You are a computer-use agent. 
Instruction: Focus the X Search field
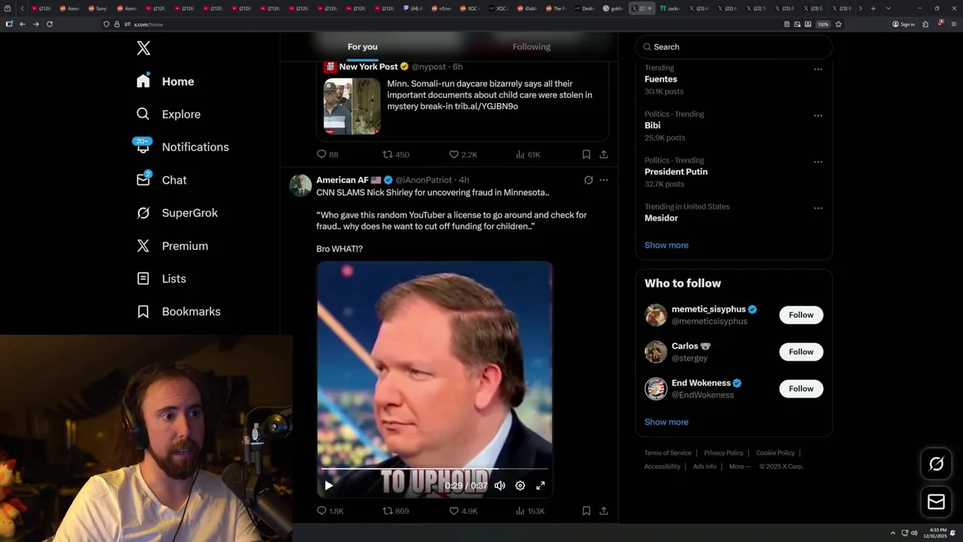coord(734,47)
